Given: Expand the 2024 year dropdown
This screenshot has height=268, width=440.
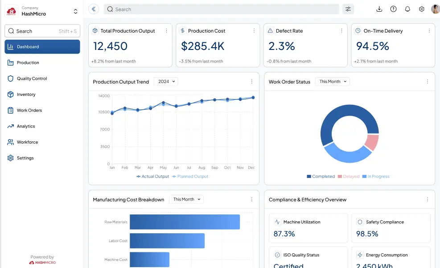Looking at the screenshot, I should (x=166, y=82).
